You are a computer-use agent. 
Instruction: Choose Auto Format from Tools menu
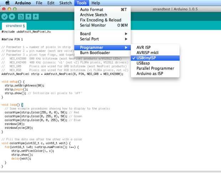102,10
